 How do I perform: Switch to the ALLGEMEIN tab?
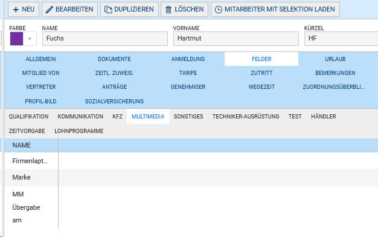(40, 59)
